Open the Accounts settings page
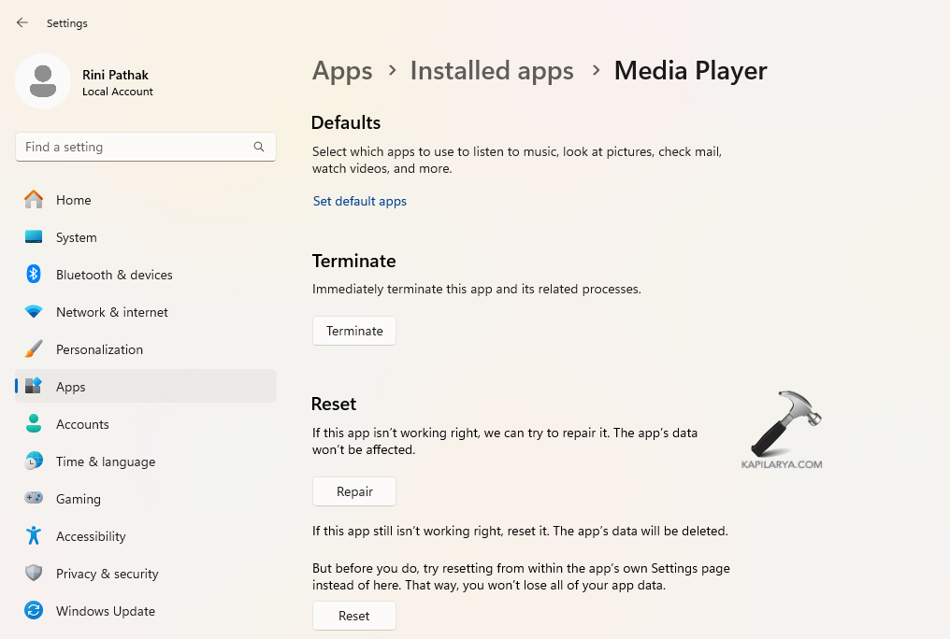 82,424
